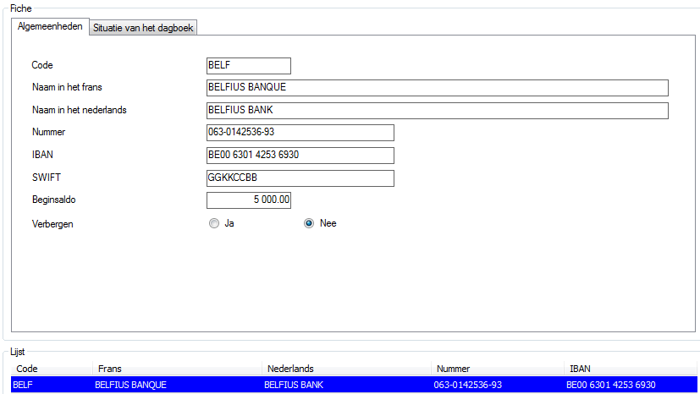Click the Nummer label in the form
Screen dimensions: 700x394
(x=48, y=132)
